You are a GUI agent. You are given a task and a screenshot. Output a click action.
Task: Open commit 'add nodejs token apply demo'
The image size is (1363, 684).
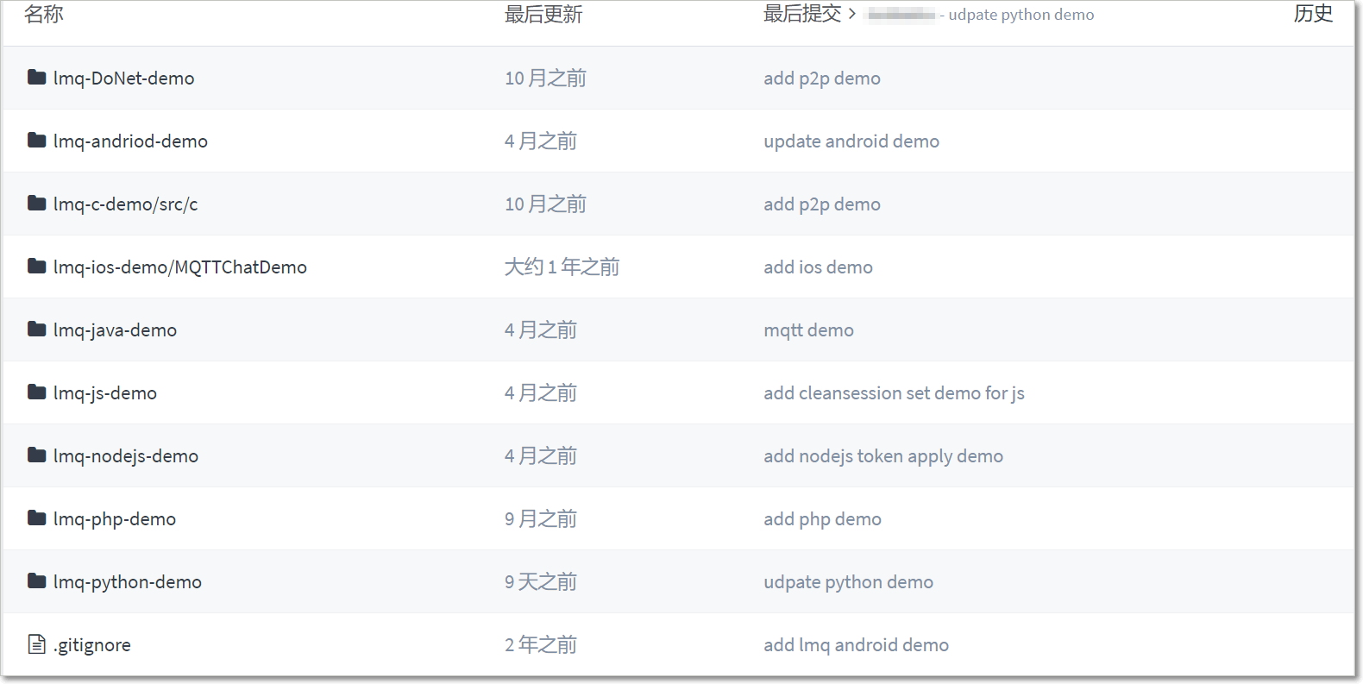[x=883, y=456]
